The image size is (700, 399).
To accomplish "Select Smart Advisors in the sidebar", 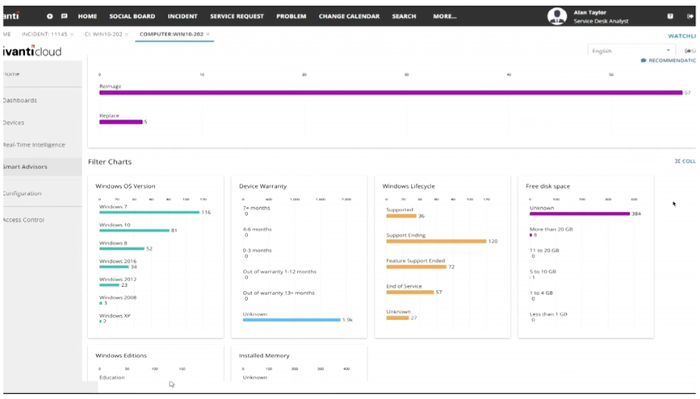I will pos(25,167).
